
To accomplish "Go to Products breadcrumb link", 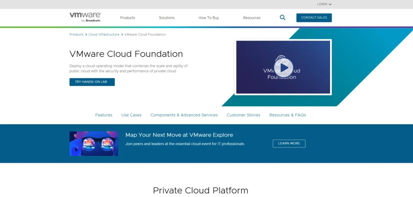I will [76, 35].
